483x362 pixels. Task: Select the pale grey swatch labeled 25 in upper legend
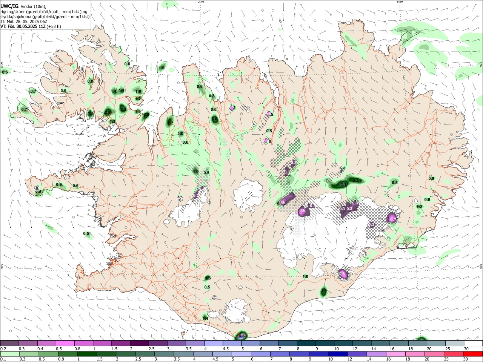(x=455, y=344)
